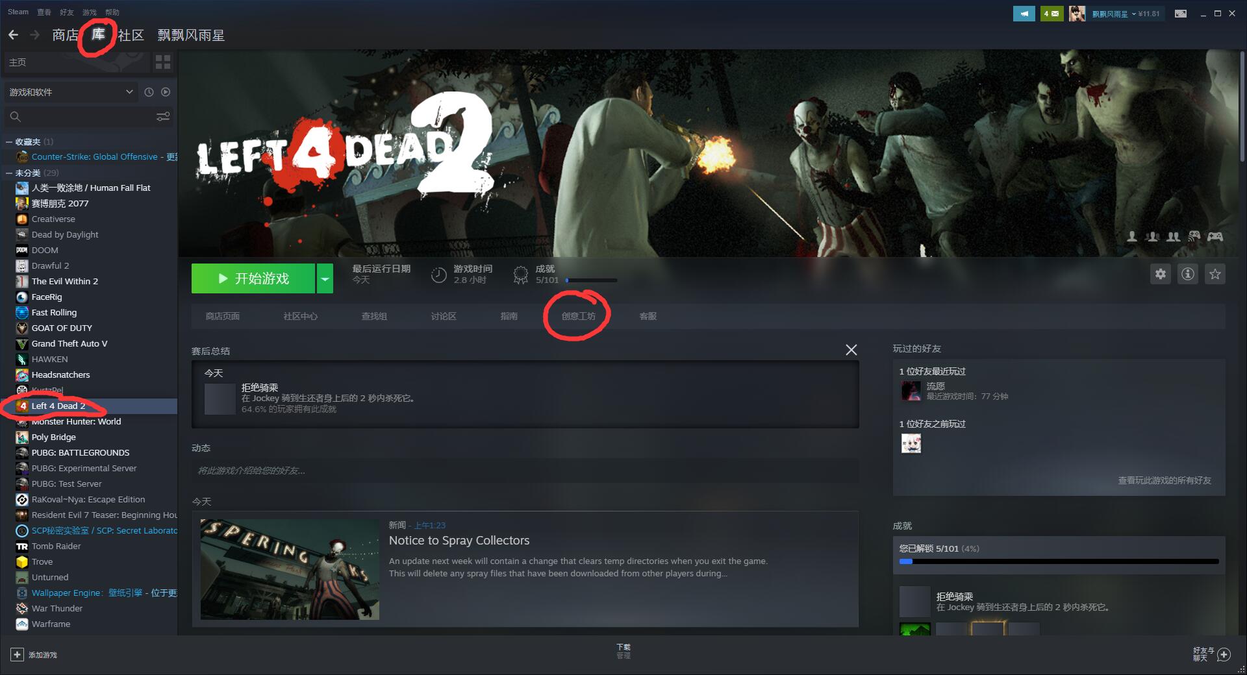Image resolution: width=1247 pixels, height=675 pixels.
Task: Click the news article thumbnail image
Action: pyautogui.click(x=290, y=569)
